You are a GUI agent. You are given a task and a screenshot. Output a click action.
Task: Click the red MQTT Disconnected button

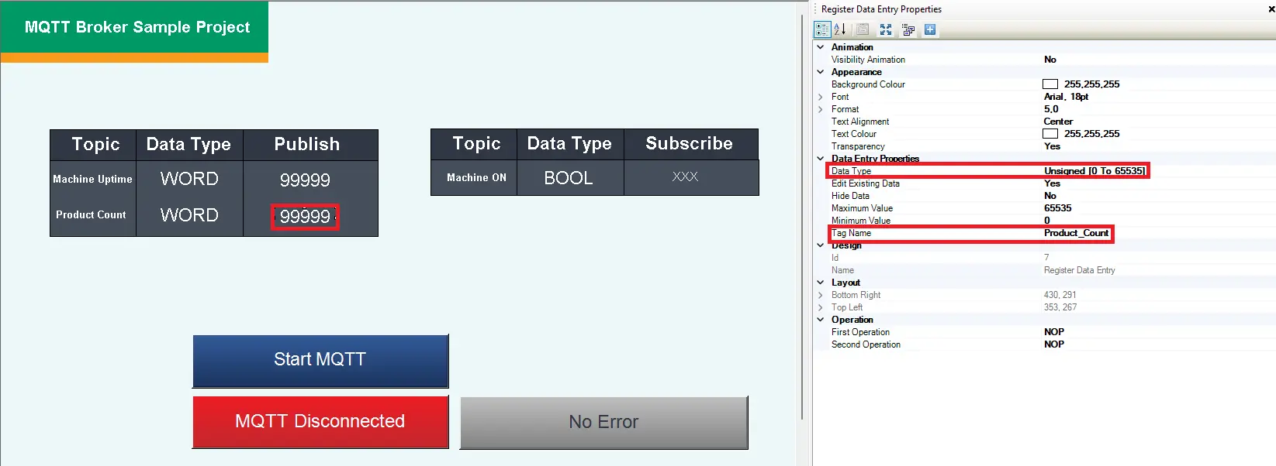coord(320,422)
